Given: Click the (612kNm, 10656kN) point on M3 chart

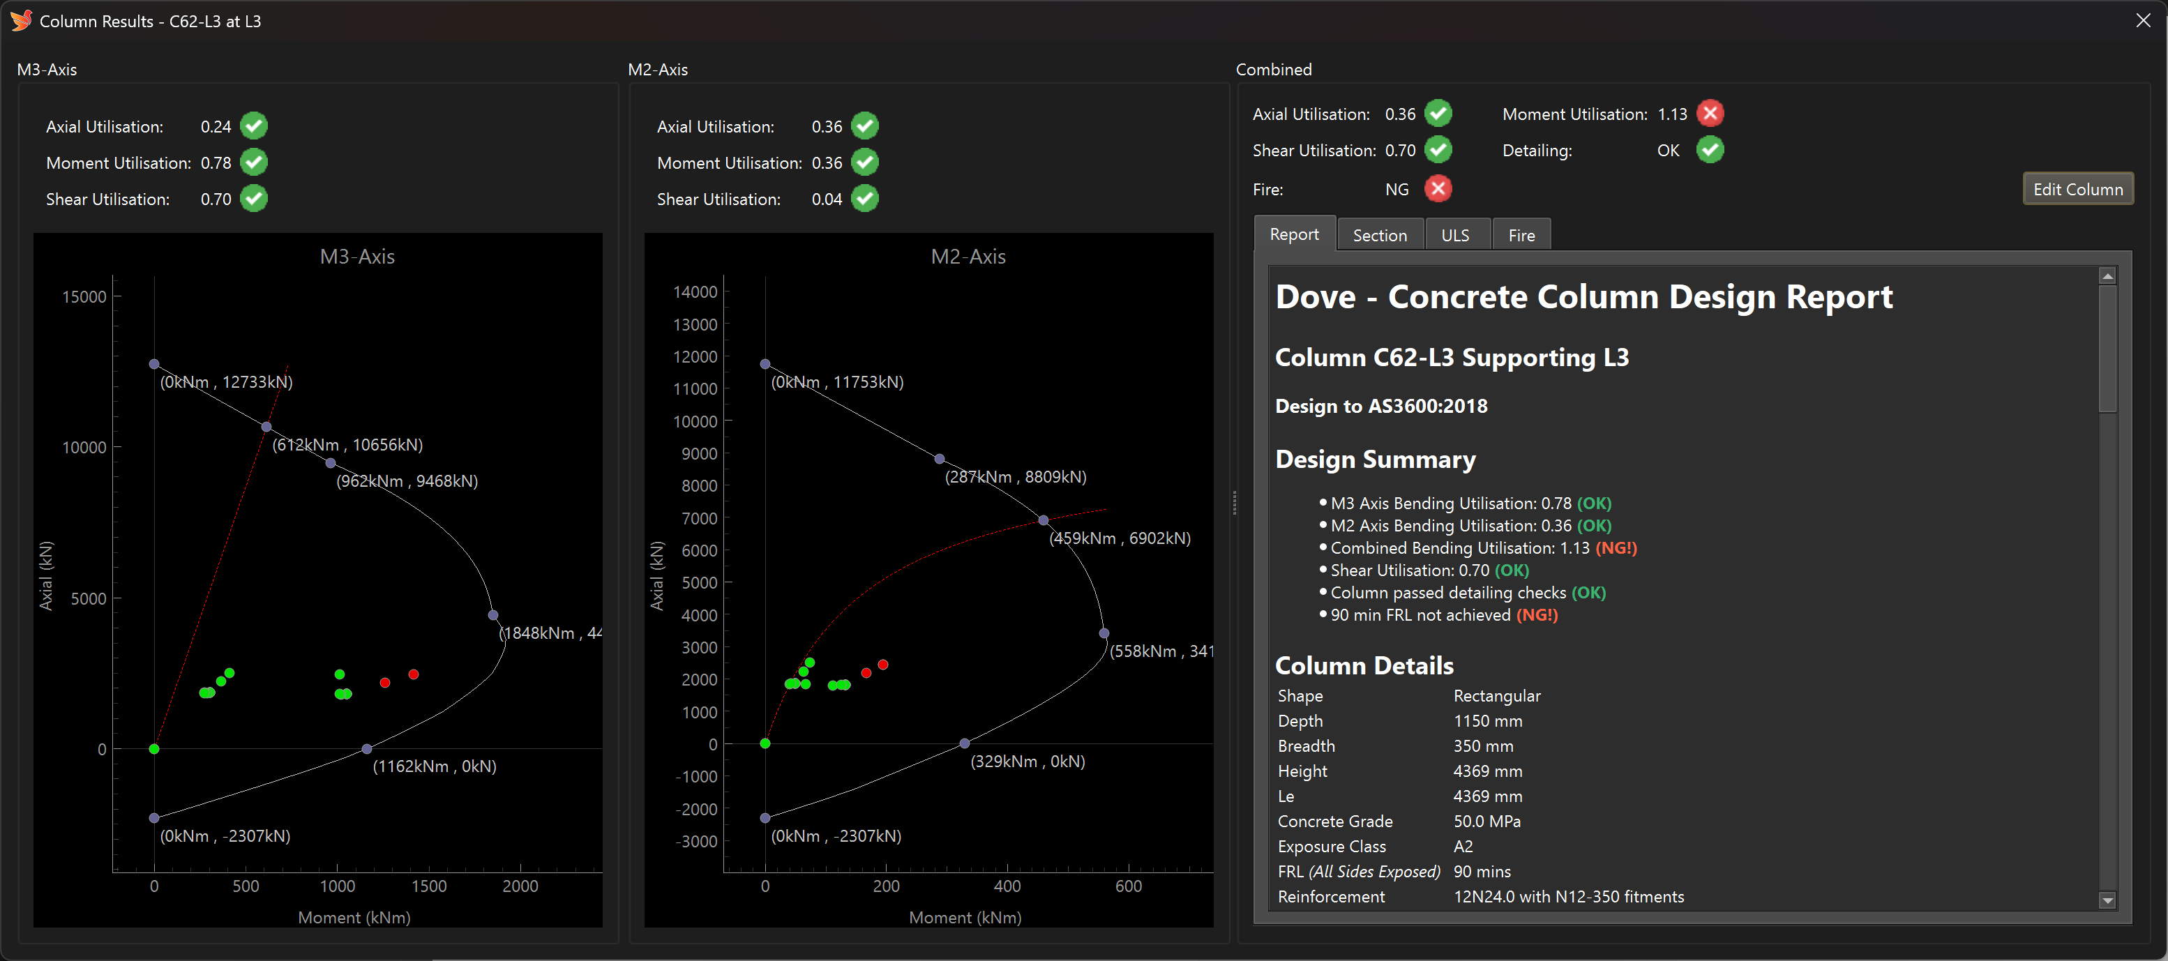Looking at the screenshot, I should (x=266, y=427).
